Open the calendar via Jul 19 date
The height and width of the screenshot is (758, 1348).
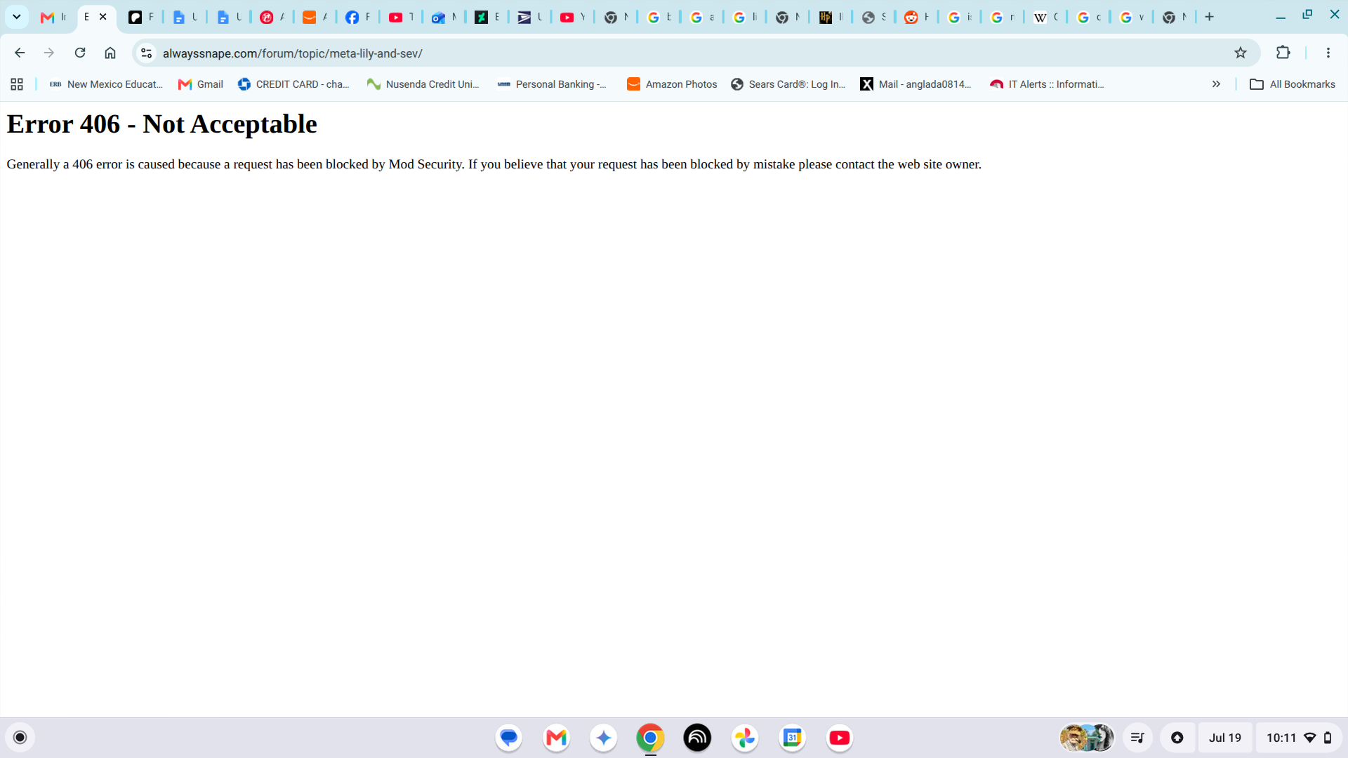click(x=1224, y=738)
